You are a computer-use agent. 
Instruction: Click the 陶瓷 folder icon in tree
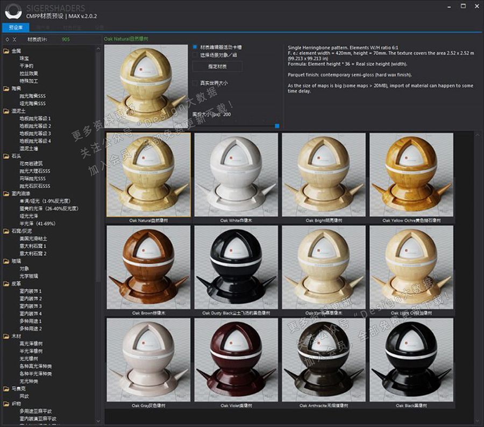coord(6,88)
